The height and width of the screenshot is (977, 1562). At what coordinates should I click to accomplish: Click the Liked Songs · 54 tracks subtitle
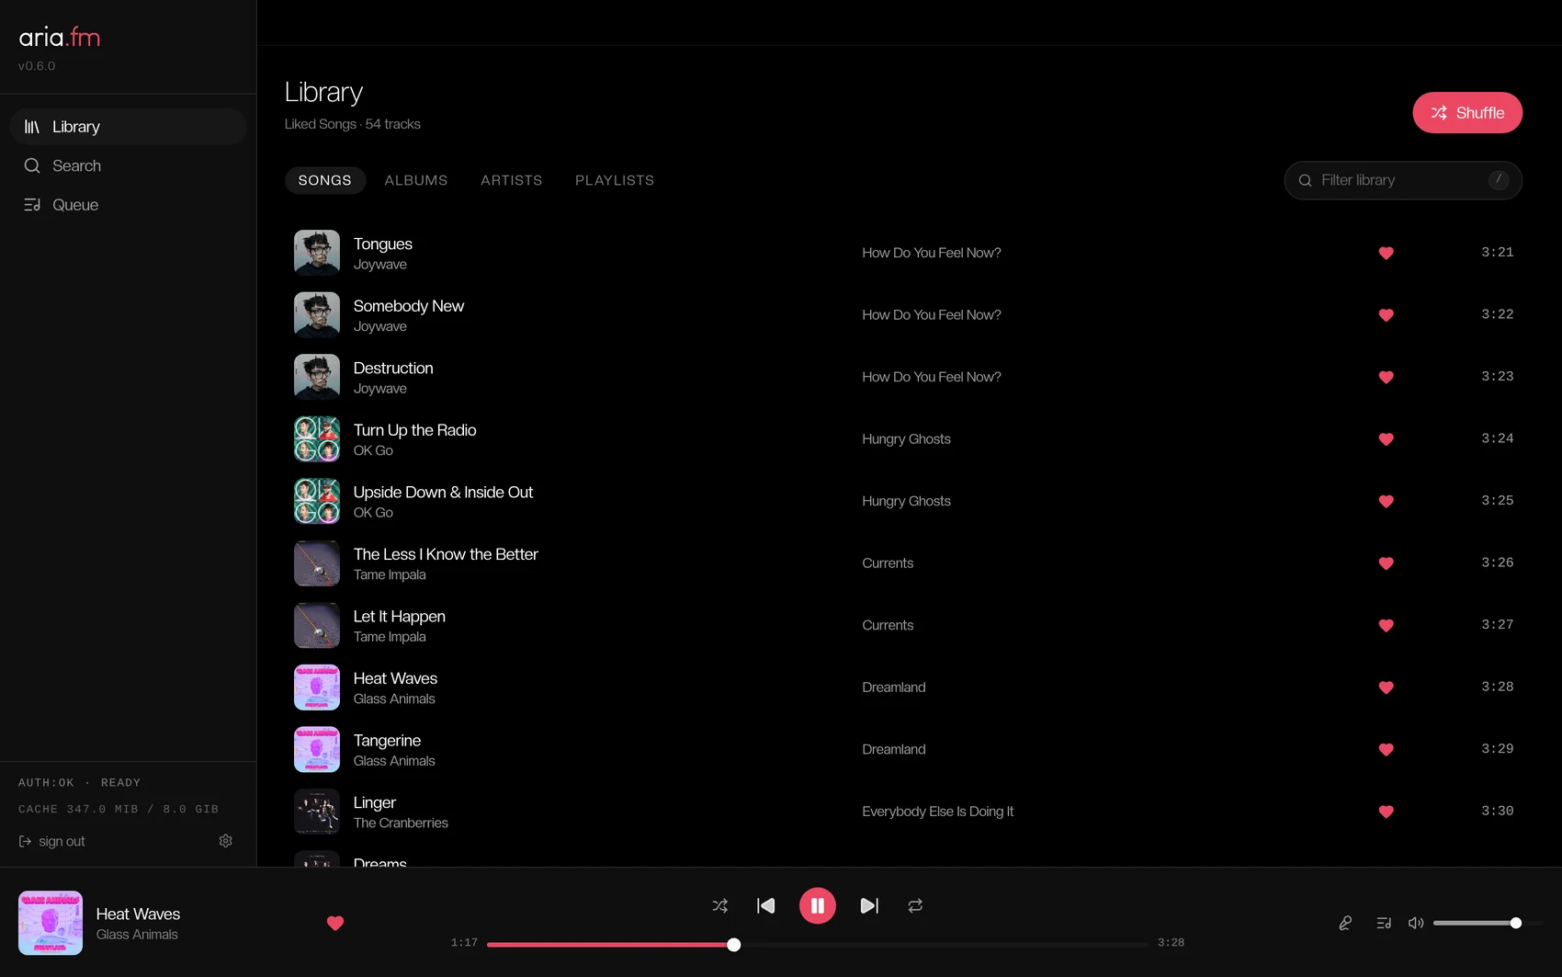click(x=353, y=124)
